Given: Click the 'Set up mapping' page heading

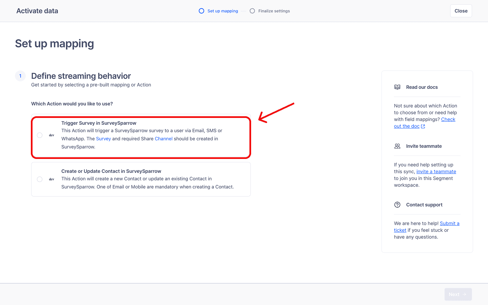Looking at the screenshot, I should 55,44.
